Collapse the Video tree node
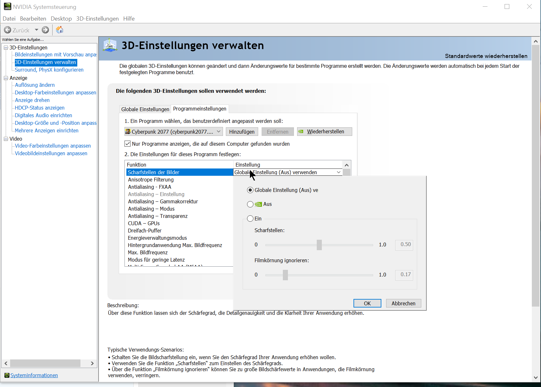The width and height of the screenshot is (541, 387). click(x=6, y=139)
